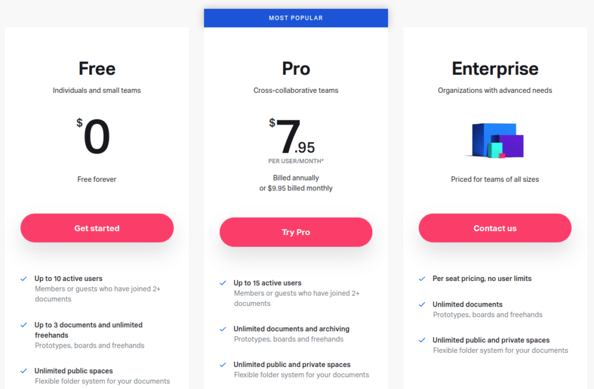The image size is (594, 389).
Task: Click checkmark next to Unlimited public spaces
Action: tap(24, 371)
